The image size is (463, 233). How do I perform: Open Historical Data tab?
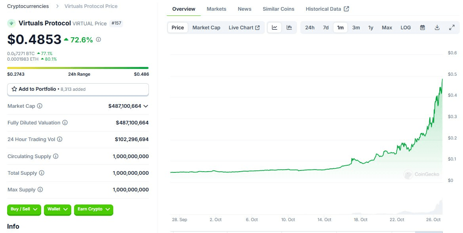pyautogui.click(x=327, y=9)
